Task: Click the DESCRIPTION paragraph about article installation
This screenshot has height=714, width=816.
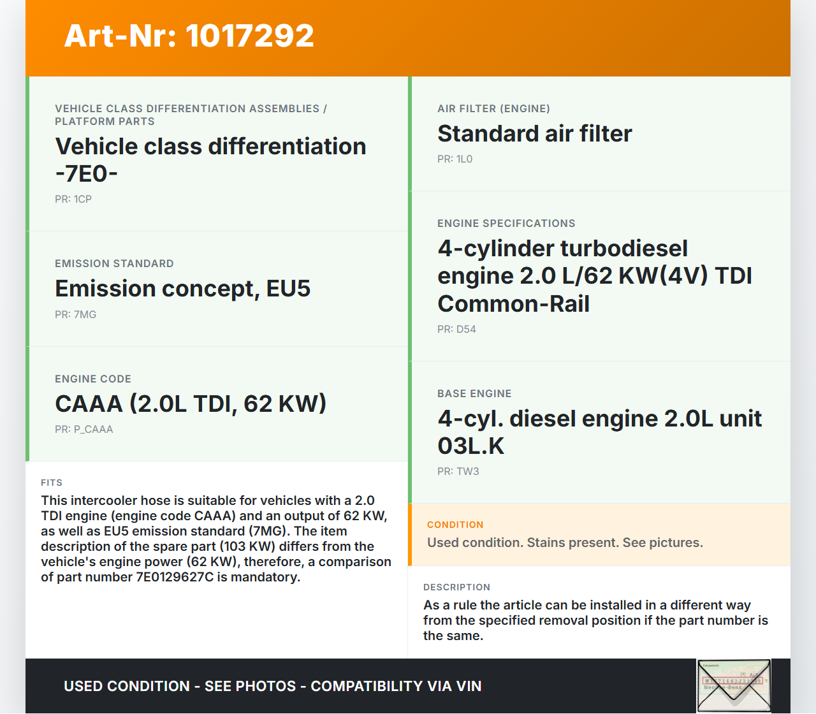Action: point(595,620)
